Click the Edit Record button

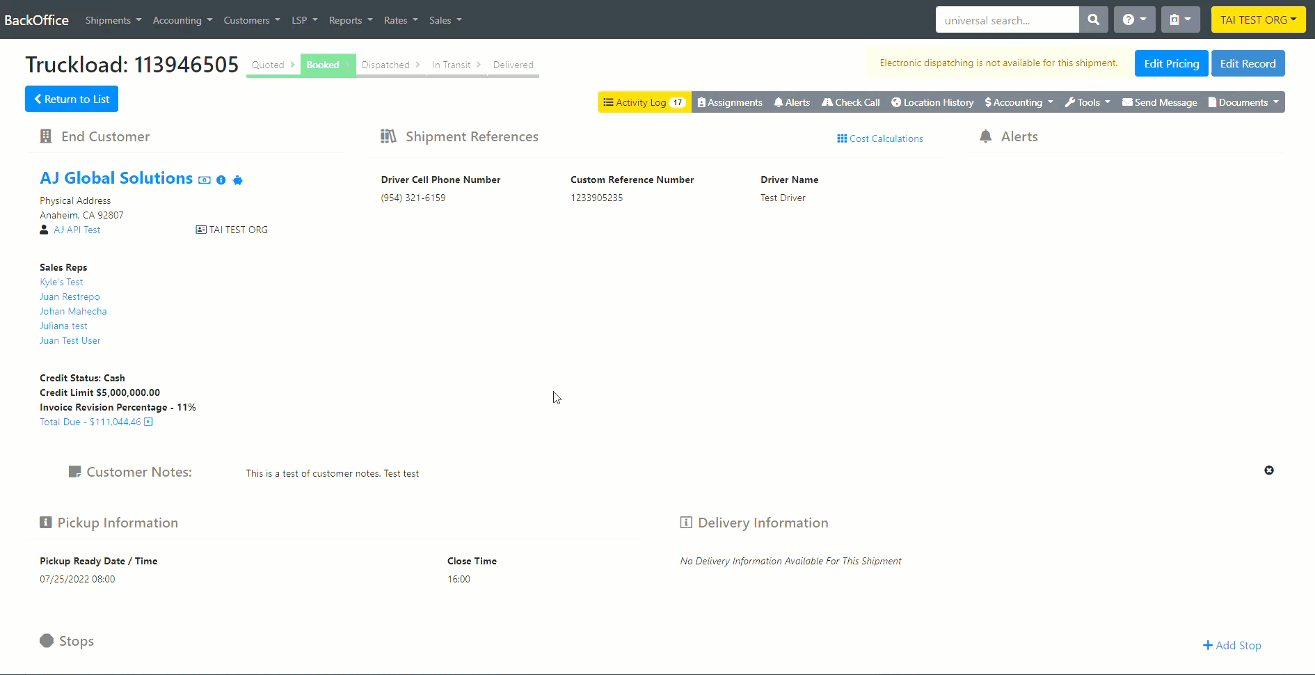[1248, 63]
